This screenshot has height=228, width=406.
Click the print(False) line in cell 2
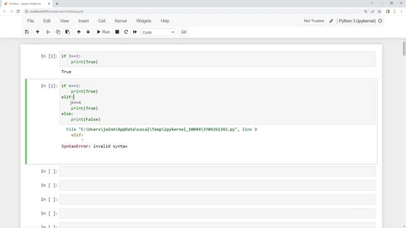pyautogui.click(x=86, y=120)
